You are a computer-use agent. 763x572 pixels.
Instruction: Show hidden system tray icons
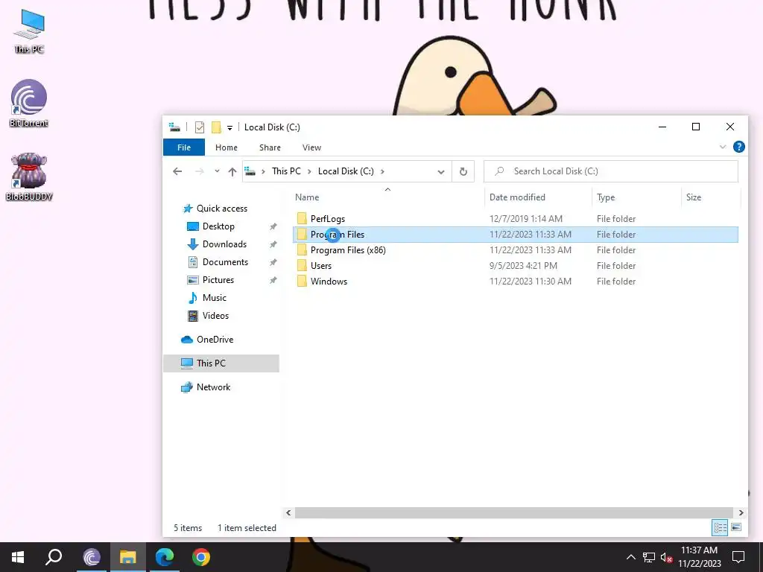point(630,557)
